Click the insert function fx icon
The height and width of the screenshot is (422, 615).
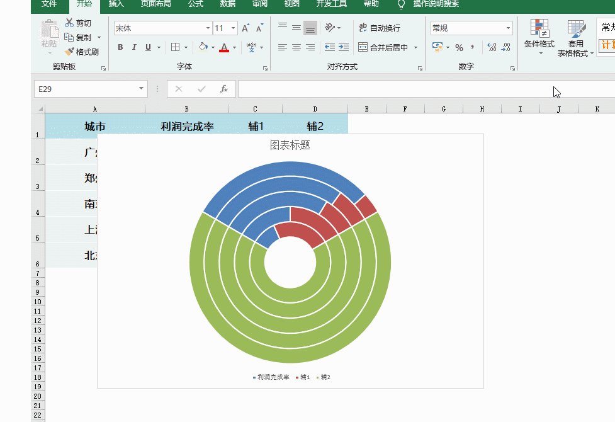tap(224, 89)
